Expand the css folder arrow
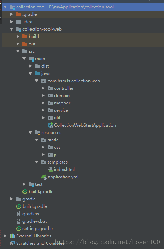This screenshot has height=249, width=164. (x=43, y=147)
